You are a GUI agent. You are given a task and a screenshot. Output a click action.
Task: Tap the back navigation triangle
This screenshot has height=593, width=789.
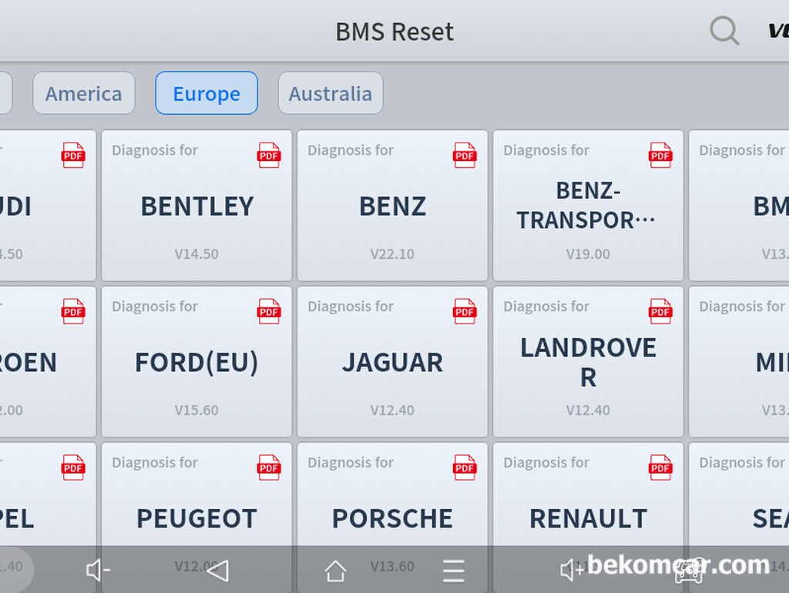pyautogui.click(x=218, y=571)
